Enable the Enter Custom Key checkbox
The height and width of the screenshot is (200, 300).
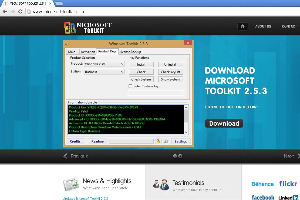coord(130,86)
